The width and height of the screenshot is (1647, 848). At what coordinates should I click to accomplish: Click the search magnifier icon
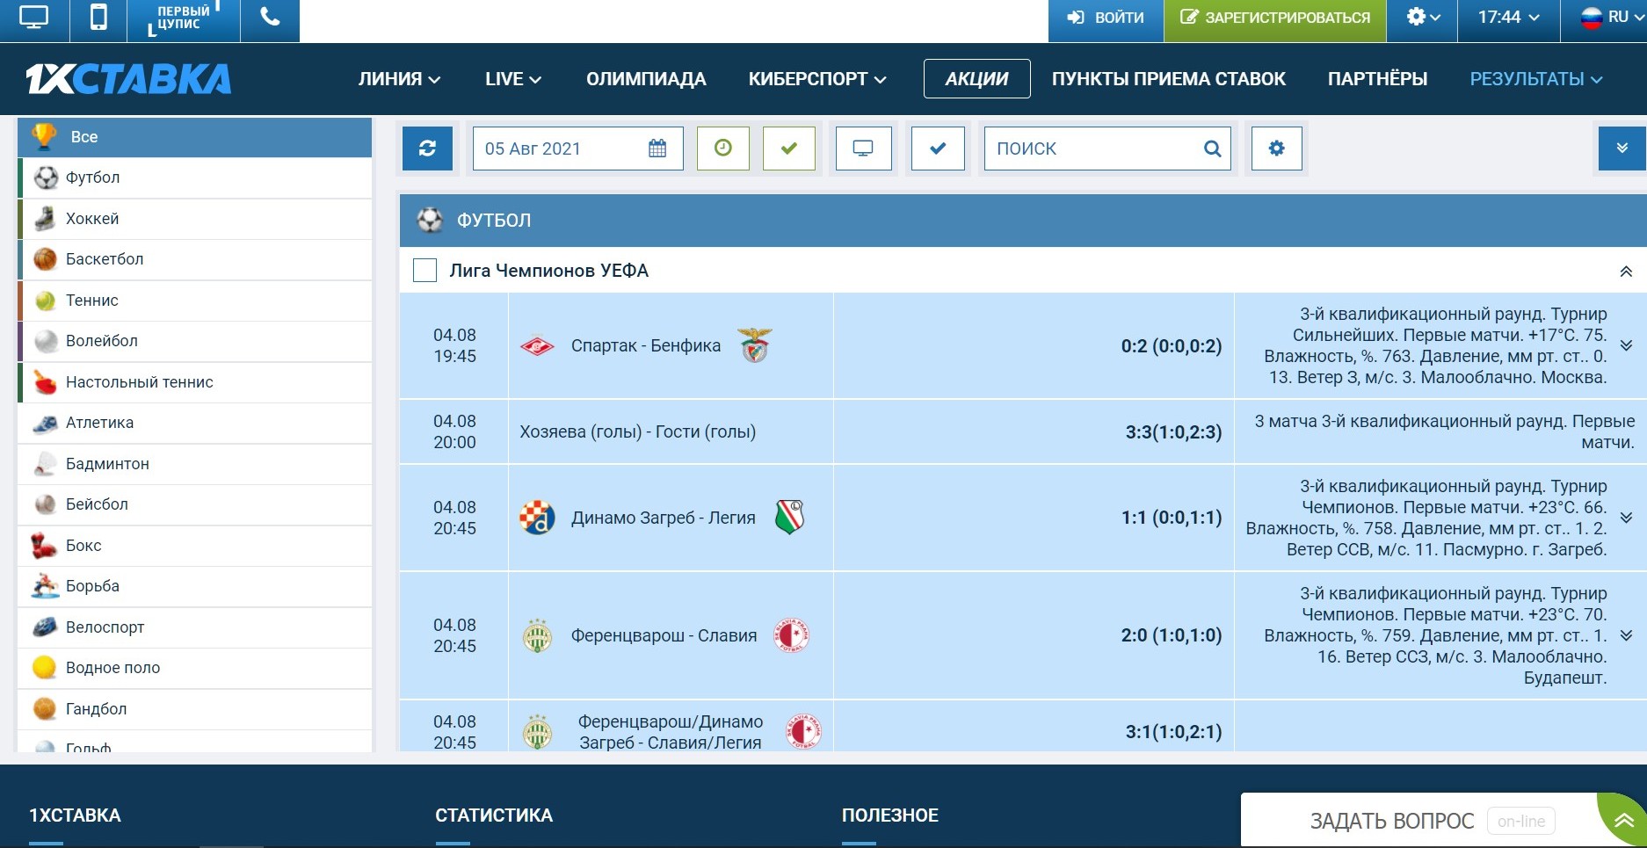tap(1212, 149)
